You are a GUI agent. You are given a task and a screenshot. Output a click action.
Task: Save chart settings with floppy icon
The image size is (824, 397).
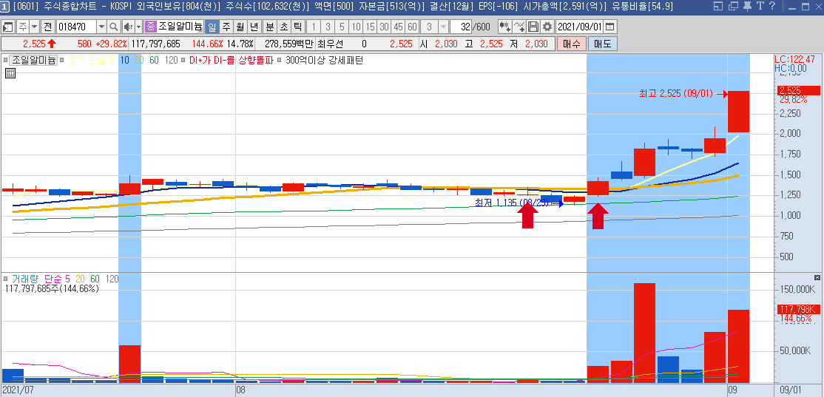click(x=533, y=27)
